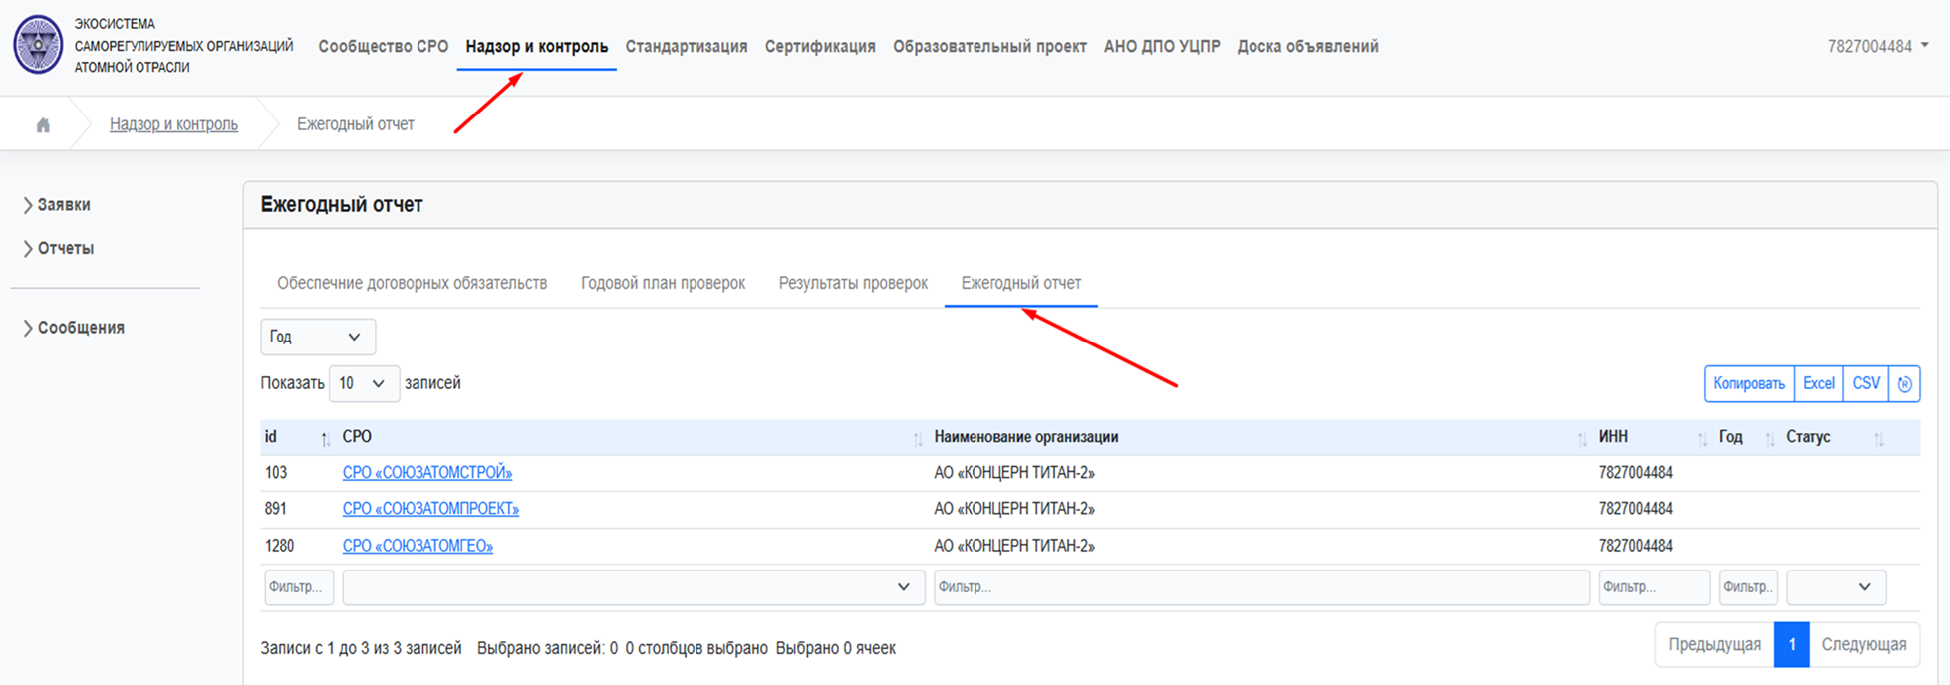1950x685 pixels.
Task: Open the Сертификация menu item
Action: 819,46
